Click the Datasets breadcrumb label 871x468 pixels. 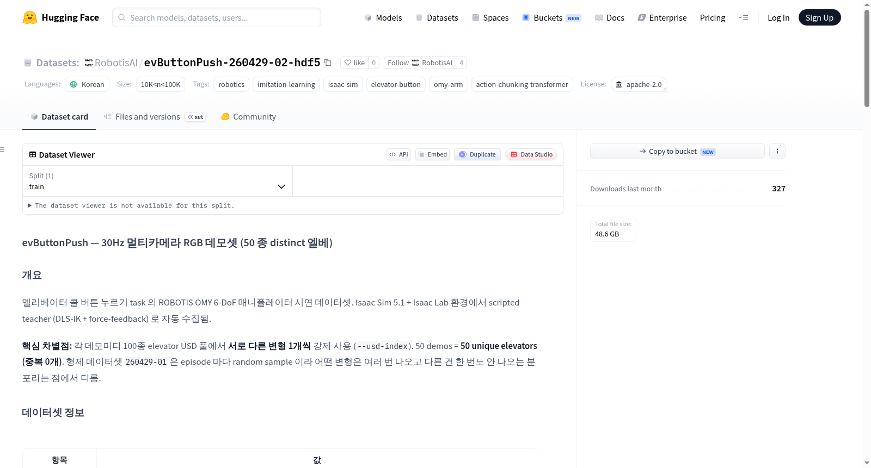(58, 63)
